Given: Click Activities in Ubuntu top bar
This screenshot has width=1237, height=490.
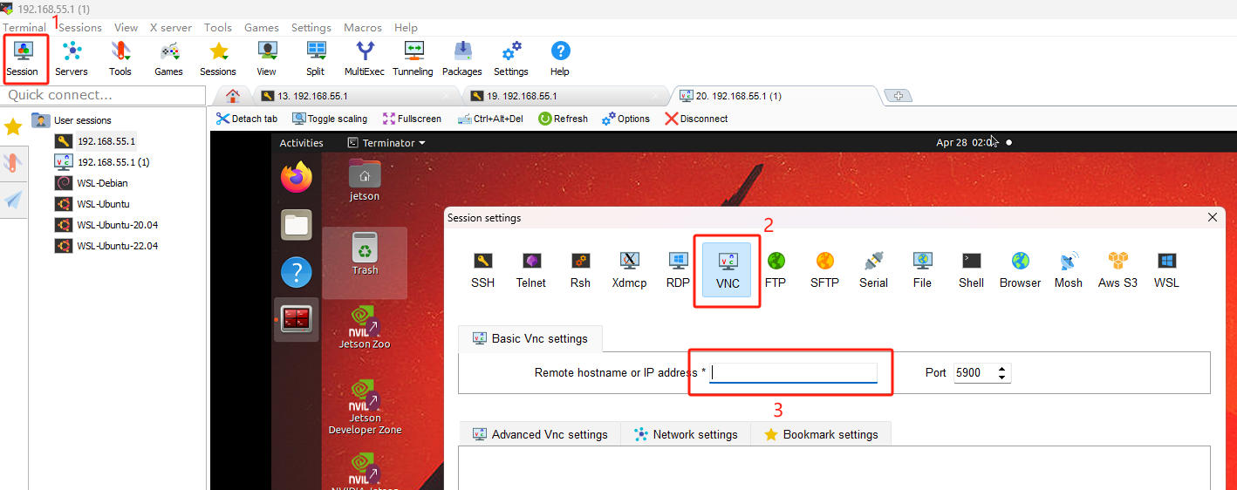Looking at the screenshot, I should [302, 143].
